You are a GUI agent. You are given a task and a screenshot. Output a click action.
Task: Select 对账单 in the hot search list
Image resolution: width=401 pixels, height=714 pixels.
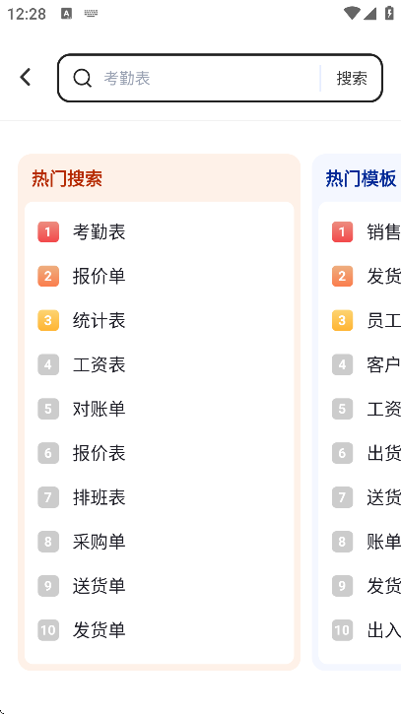point(99,409)
